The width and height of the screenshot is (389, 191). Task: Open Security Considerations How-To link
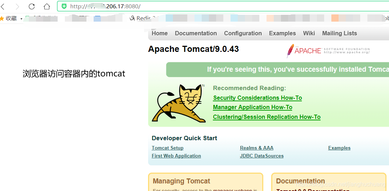[257, 98]
